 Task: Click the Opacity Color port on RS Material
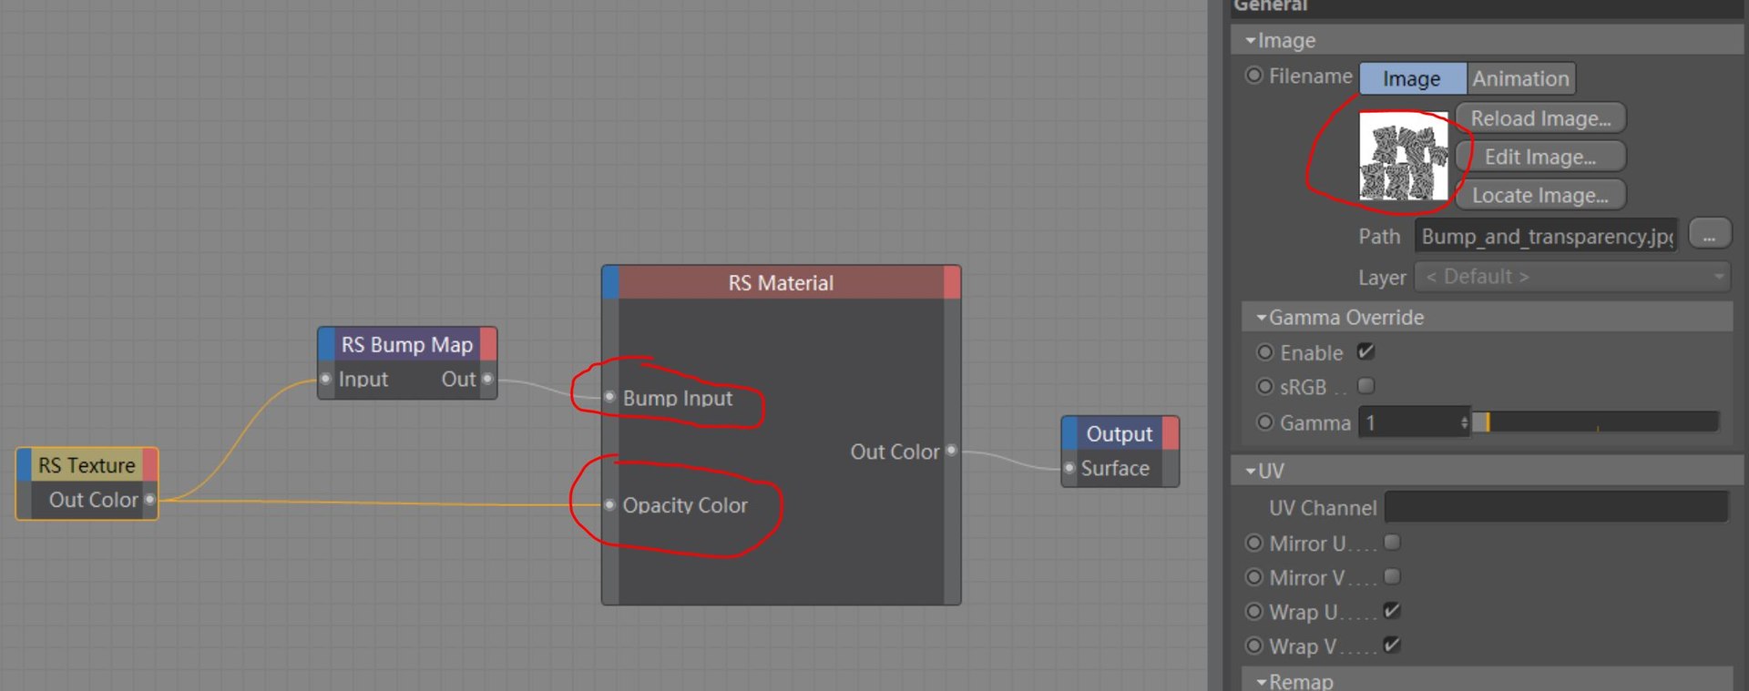click(x=609, y=504)
